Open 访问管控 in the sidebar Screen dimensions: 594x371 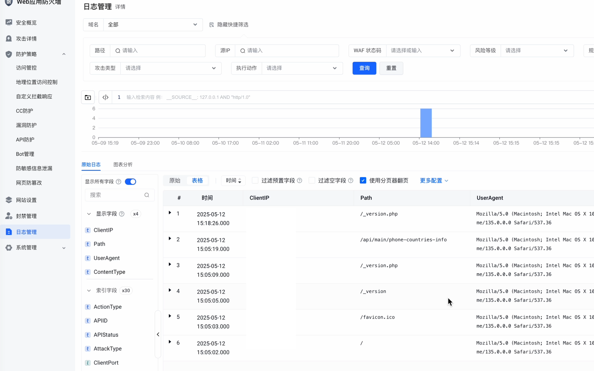pyautogui.click(x=26, y=68)
